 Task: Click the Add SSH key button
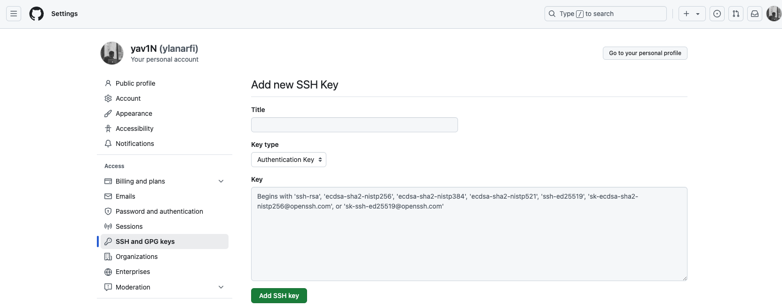pos(279,296)
